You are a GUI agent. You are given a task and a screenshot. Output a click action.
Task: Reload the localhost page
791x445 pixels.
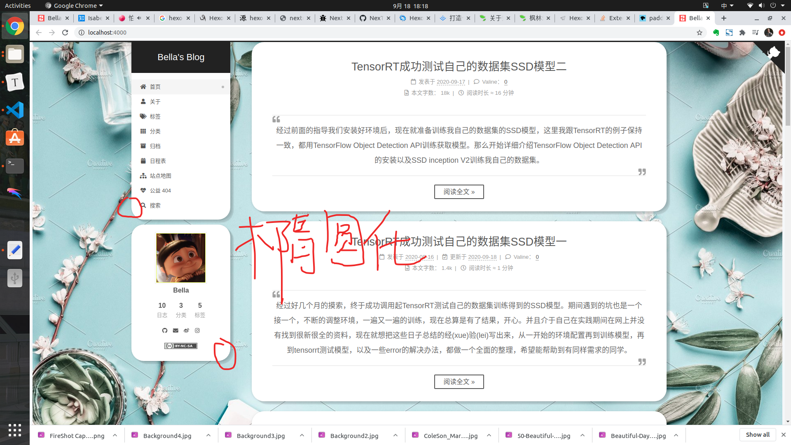(65, 33)
